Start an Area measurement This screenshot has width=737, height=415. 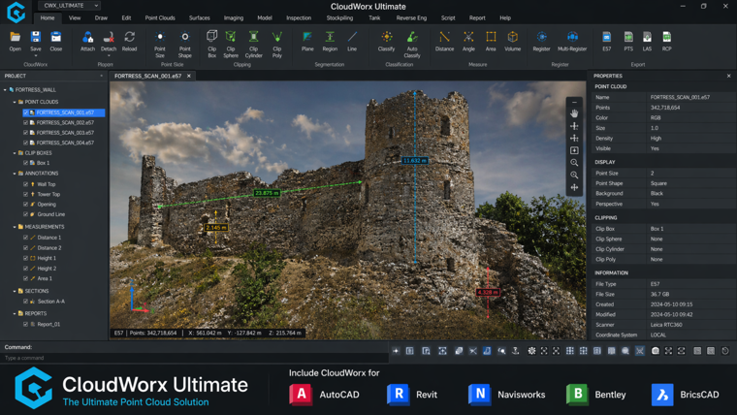[491, 37]
